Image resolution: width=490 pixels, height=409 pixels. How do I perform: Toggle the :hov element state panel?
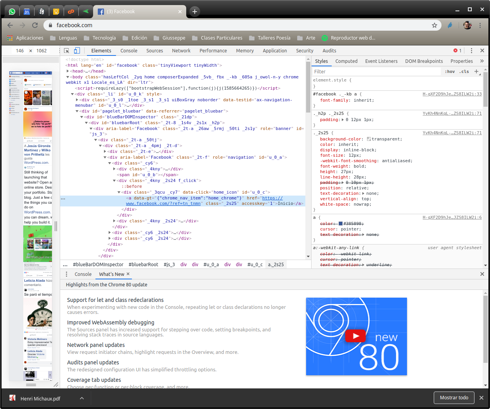pos(450,71)
